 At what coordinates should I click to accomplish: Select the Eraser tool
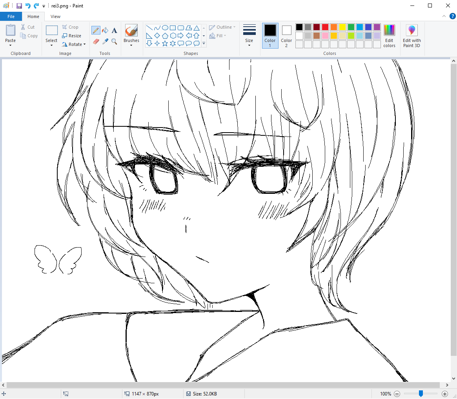click(96, 42)
